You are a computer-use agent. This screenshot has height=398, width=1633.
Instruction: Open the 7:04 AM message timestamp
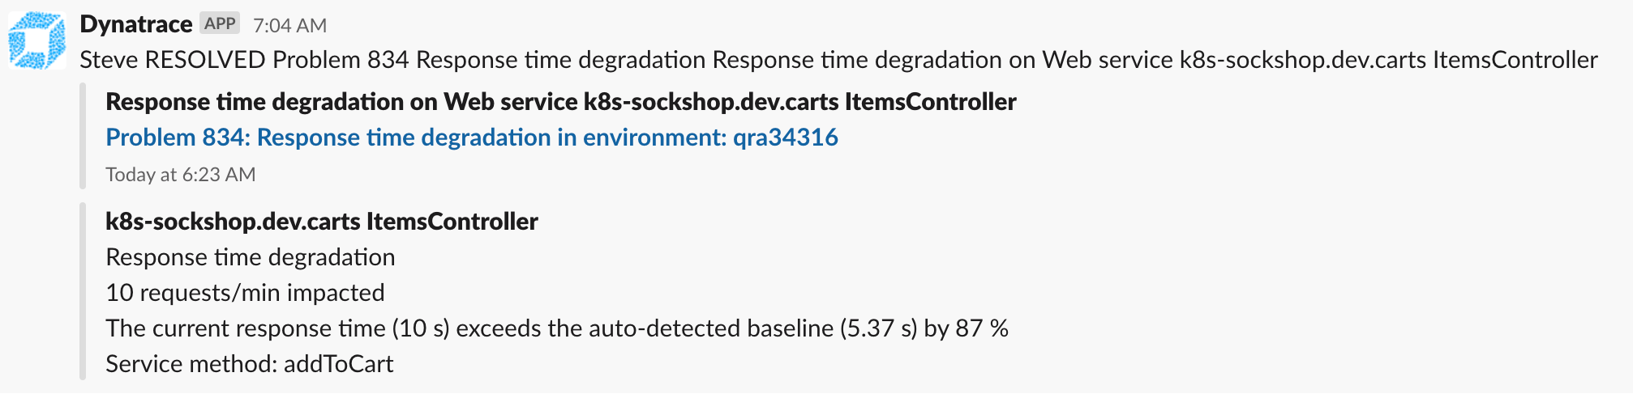click(289, 26)
